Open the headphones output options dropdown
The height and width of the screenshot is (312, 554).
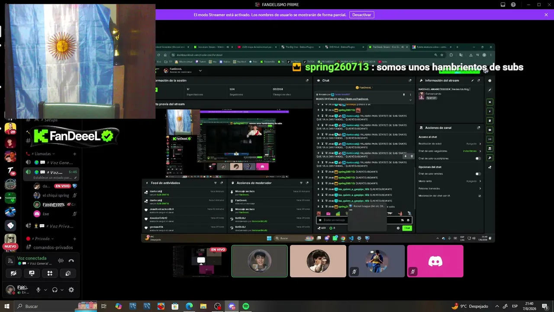[62, 290]
